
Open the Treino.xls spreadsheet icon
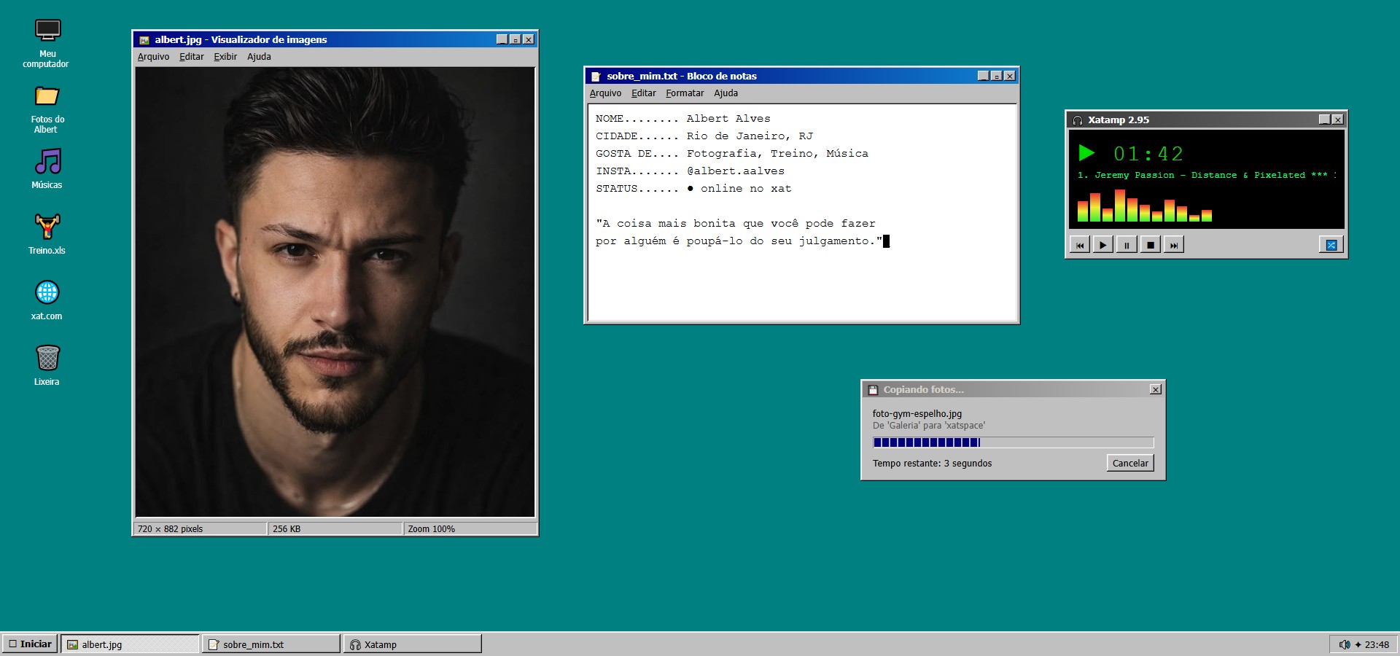[x=47, y=234]
